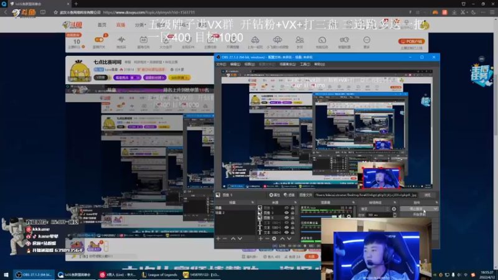Switch to League of Legends in the Windows taskbar
Image resolution: width=498 pixels, height=280 pixels.
coord(159,274)
